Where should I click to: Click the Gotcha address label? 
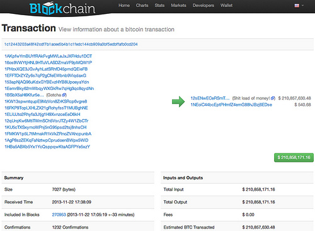coord(54,95)
